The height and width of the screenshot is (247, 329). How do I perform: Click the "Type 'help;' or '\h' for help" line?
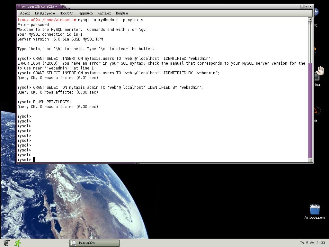pos(85,49)
